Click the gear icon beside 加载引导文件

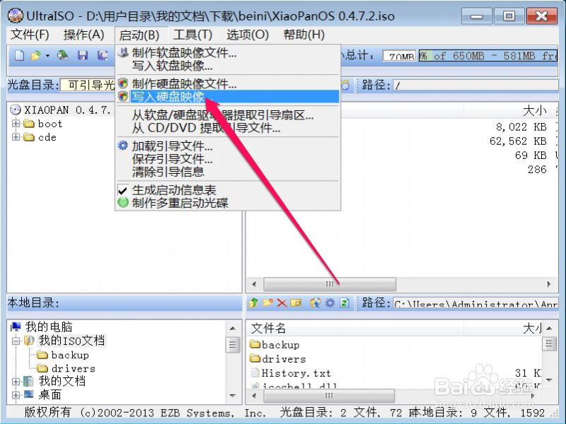point(122,146)
